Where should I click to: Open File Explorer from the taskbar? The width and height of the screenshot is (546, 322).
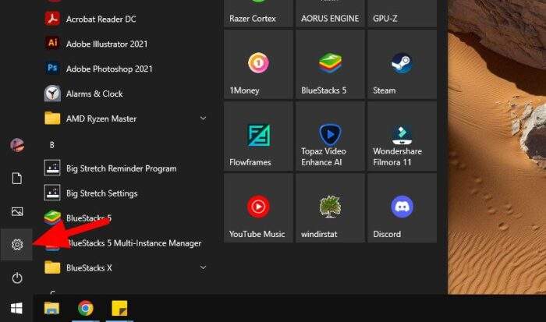[x=51, y=309]
